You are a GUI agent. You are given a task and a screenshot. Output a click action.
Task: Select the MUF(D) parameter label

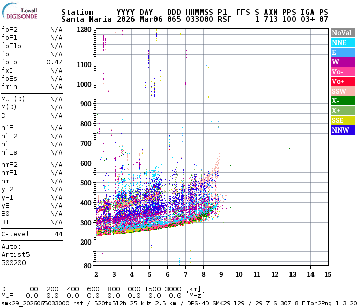13,99
